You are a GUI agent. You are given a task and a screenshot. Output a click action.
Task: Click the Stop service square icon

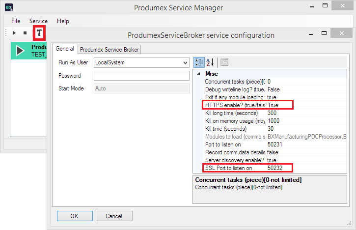tap(25, 33)
